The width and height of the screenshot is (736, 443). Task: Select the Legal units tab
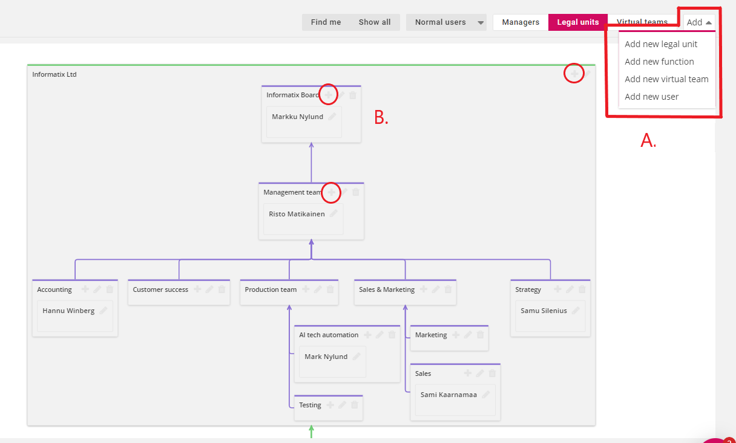[x=578, y=22]
